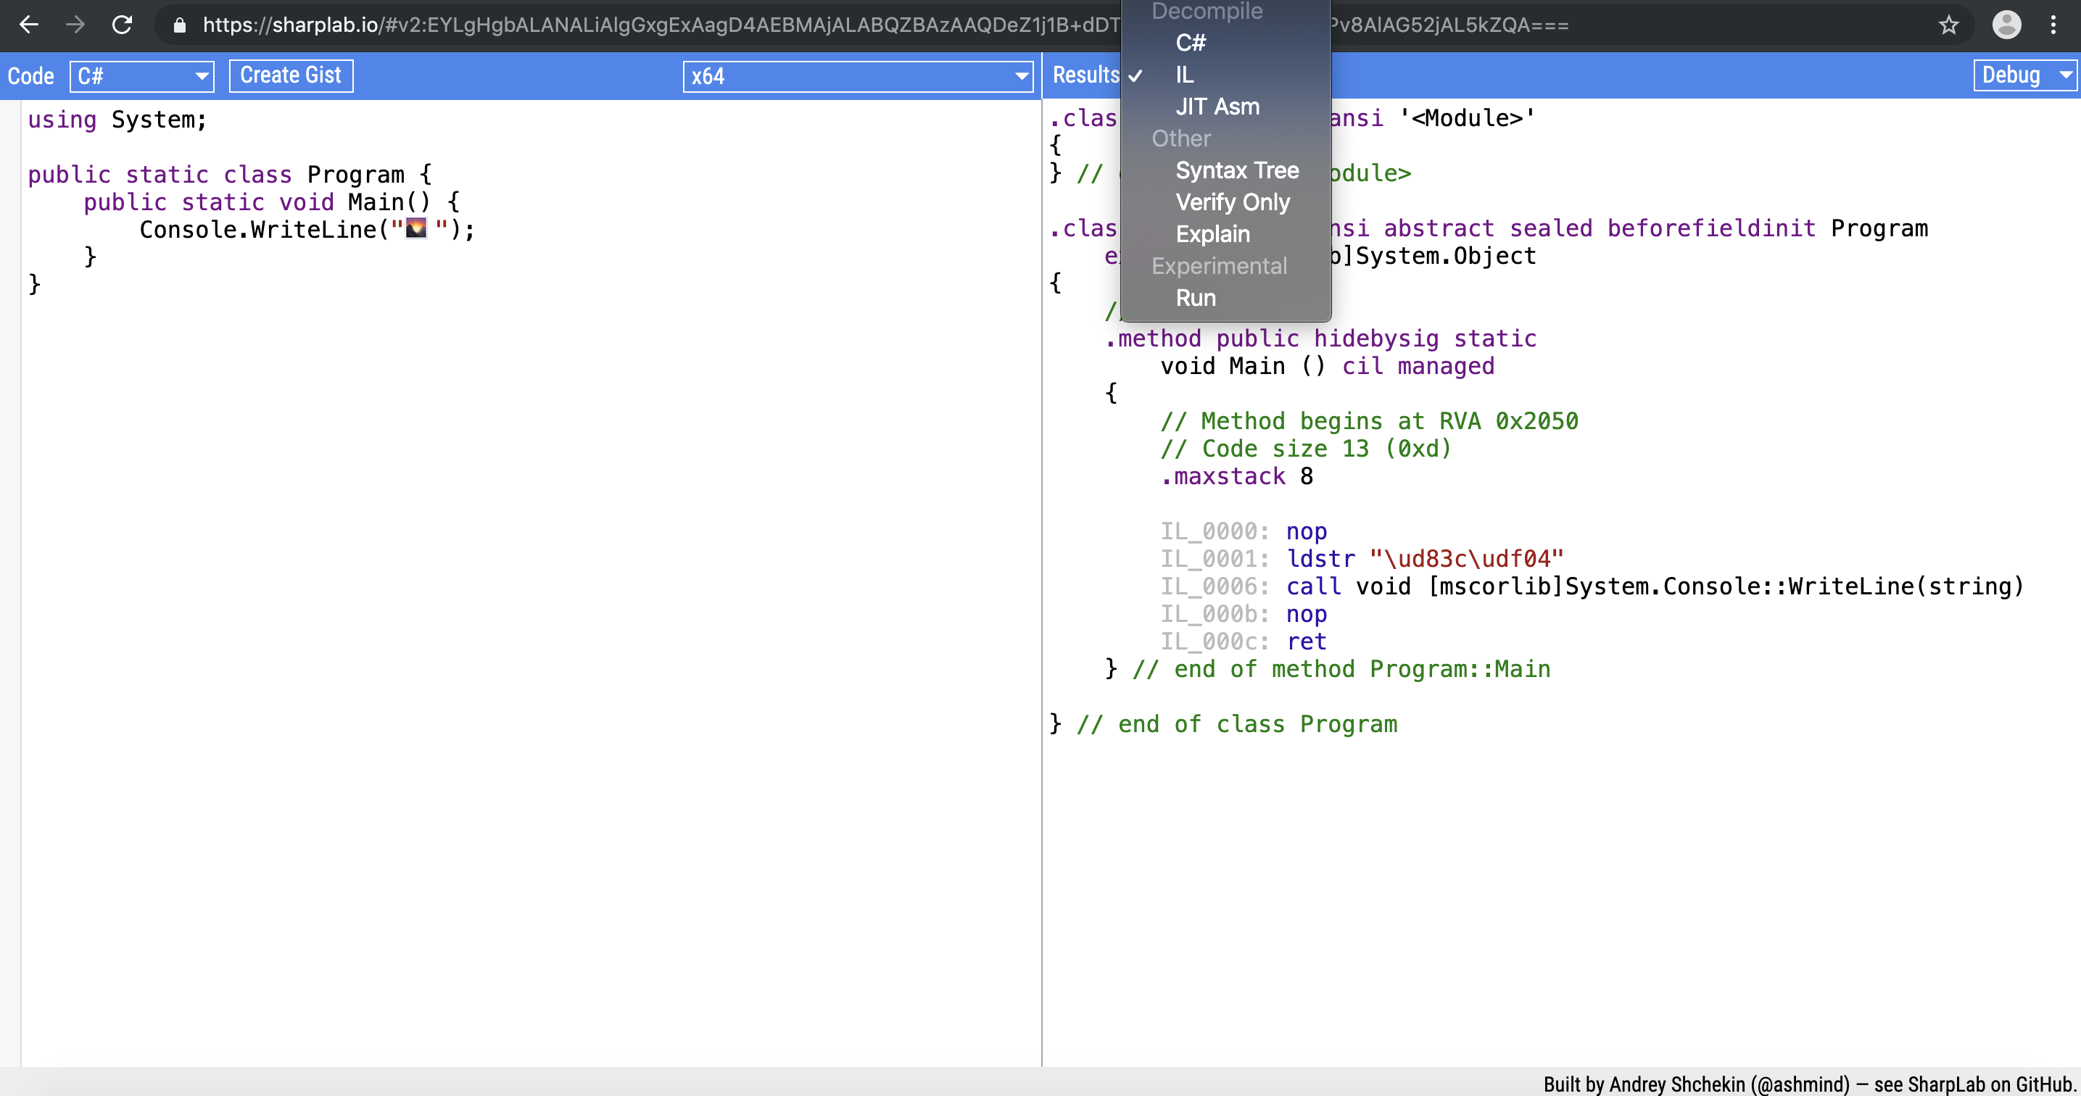Open the browser profile avatar
Viewport: 2081px width, 1096px height.
click(2007, 25)
